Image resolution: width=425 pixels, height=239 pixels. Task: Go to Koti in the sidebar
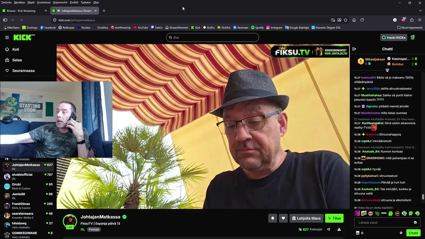coord(12,49)
